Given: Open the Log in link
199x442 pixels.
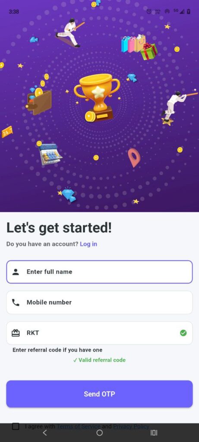Looking at the screenshot, I should [x=88, y=244].
